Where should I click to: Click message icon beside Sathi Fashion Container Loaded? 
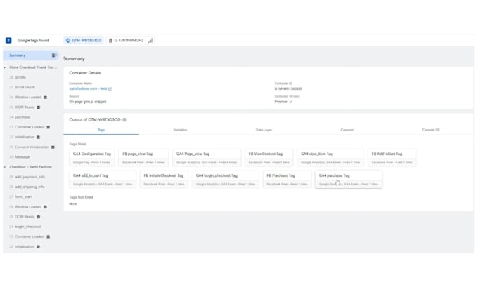(49, 236)
